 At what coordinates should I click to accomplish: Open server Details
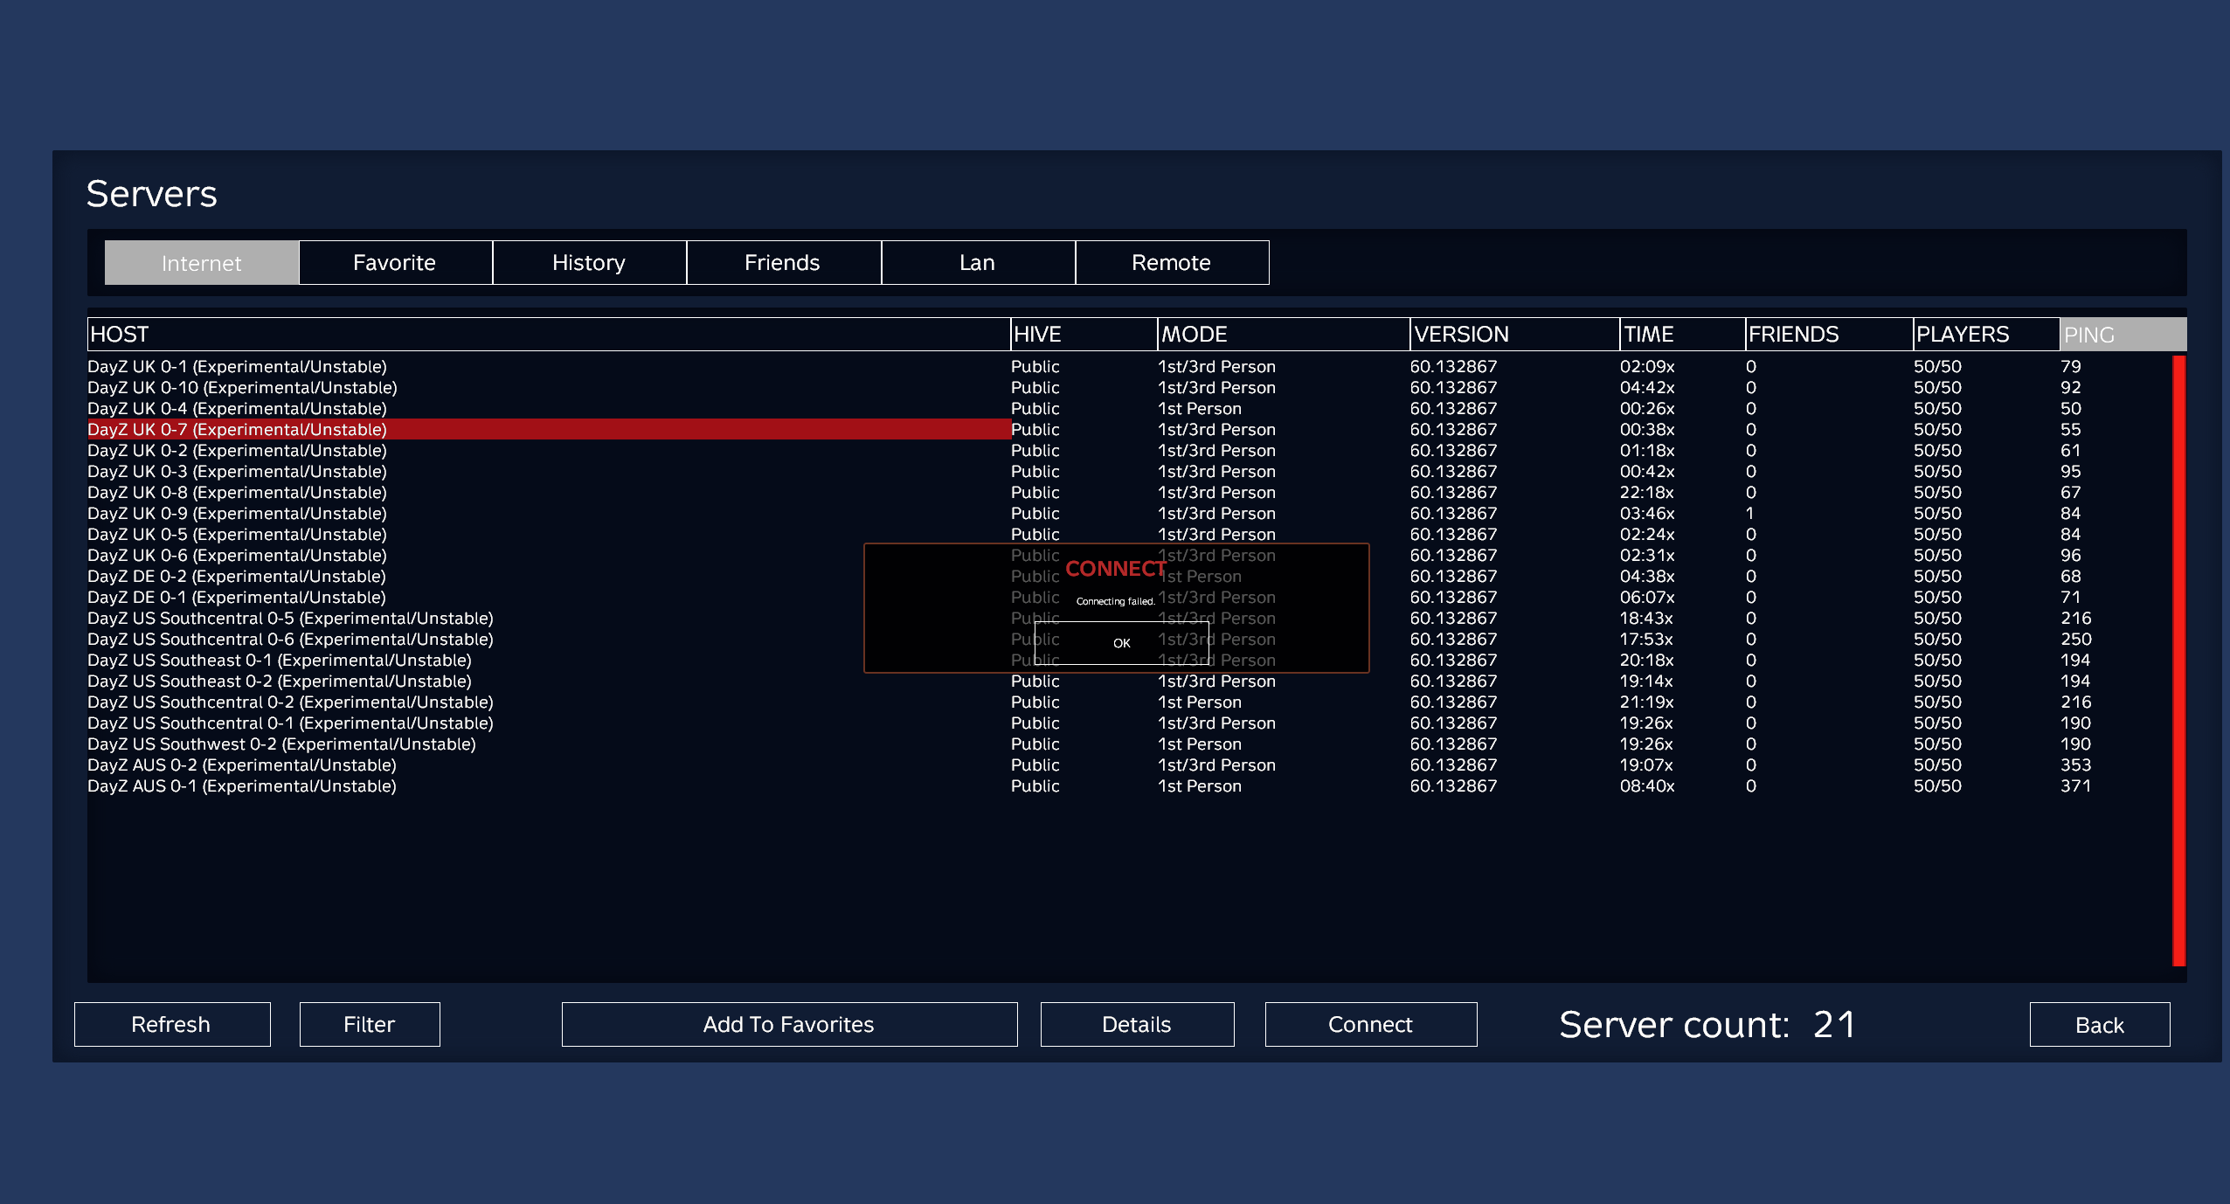[x=1137, y=1024]
